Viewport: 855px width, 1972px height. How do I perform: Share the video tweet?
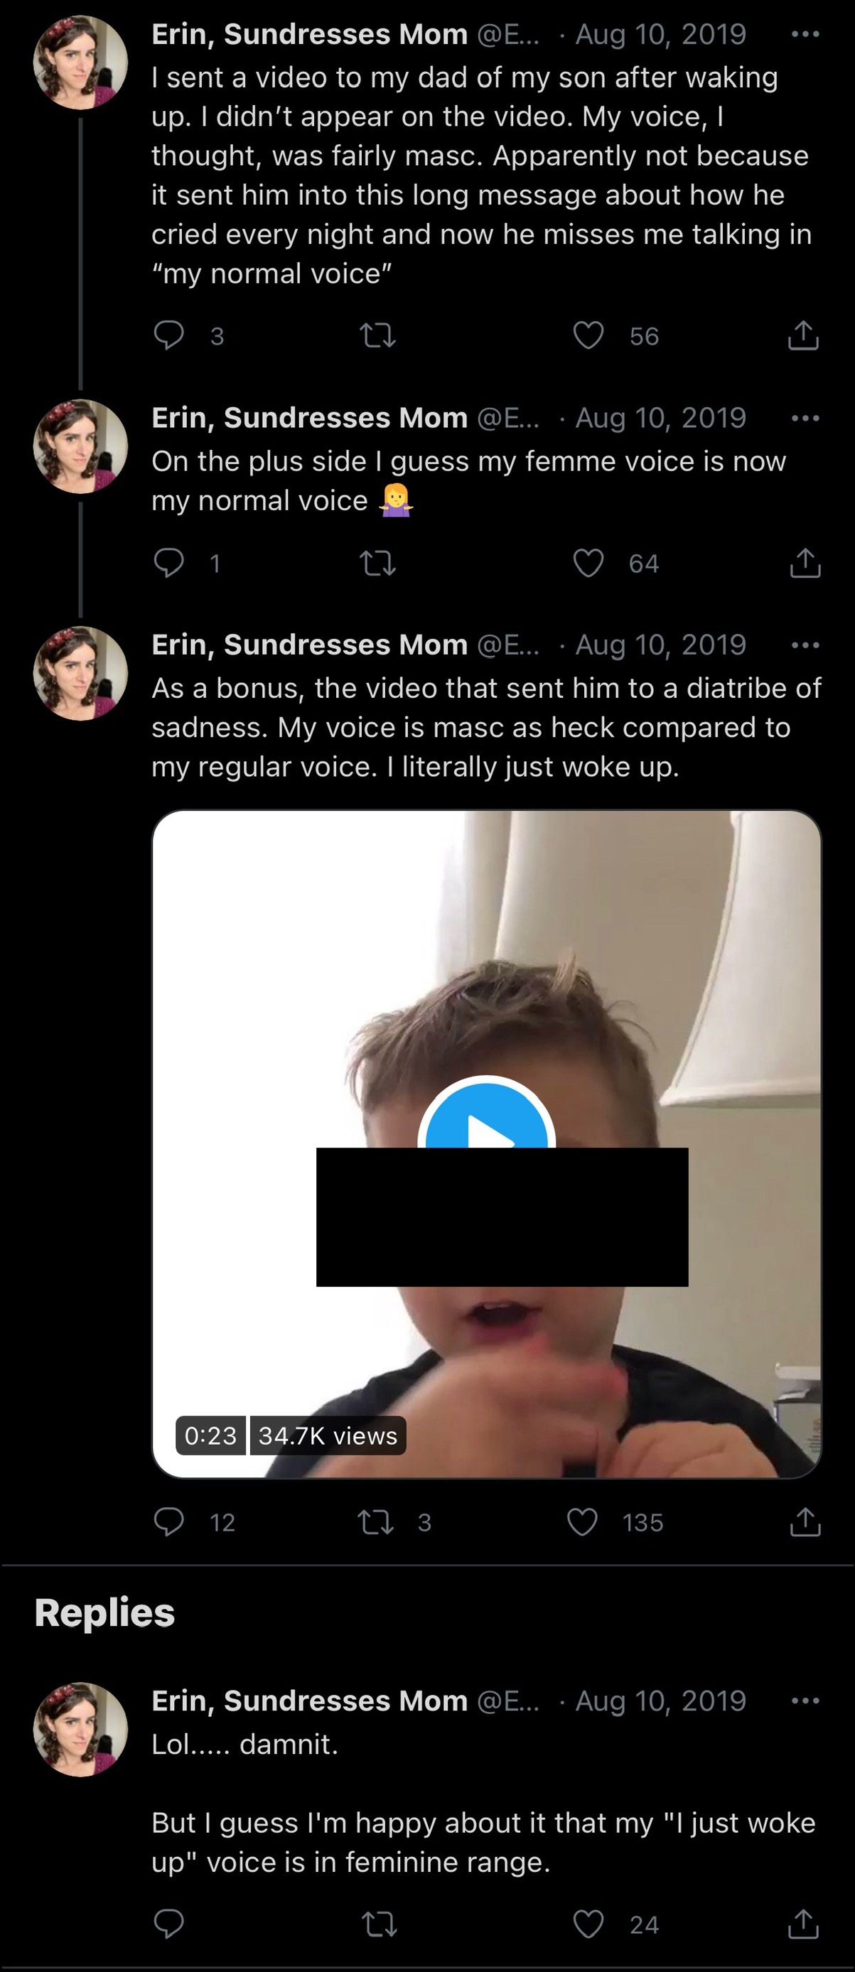pyautogui.click(x=805, y=1522)
